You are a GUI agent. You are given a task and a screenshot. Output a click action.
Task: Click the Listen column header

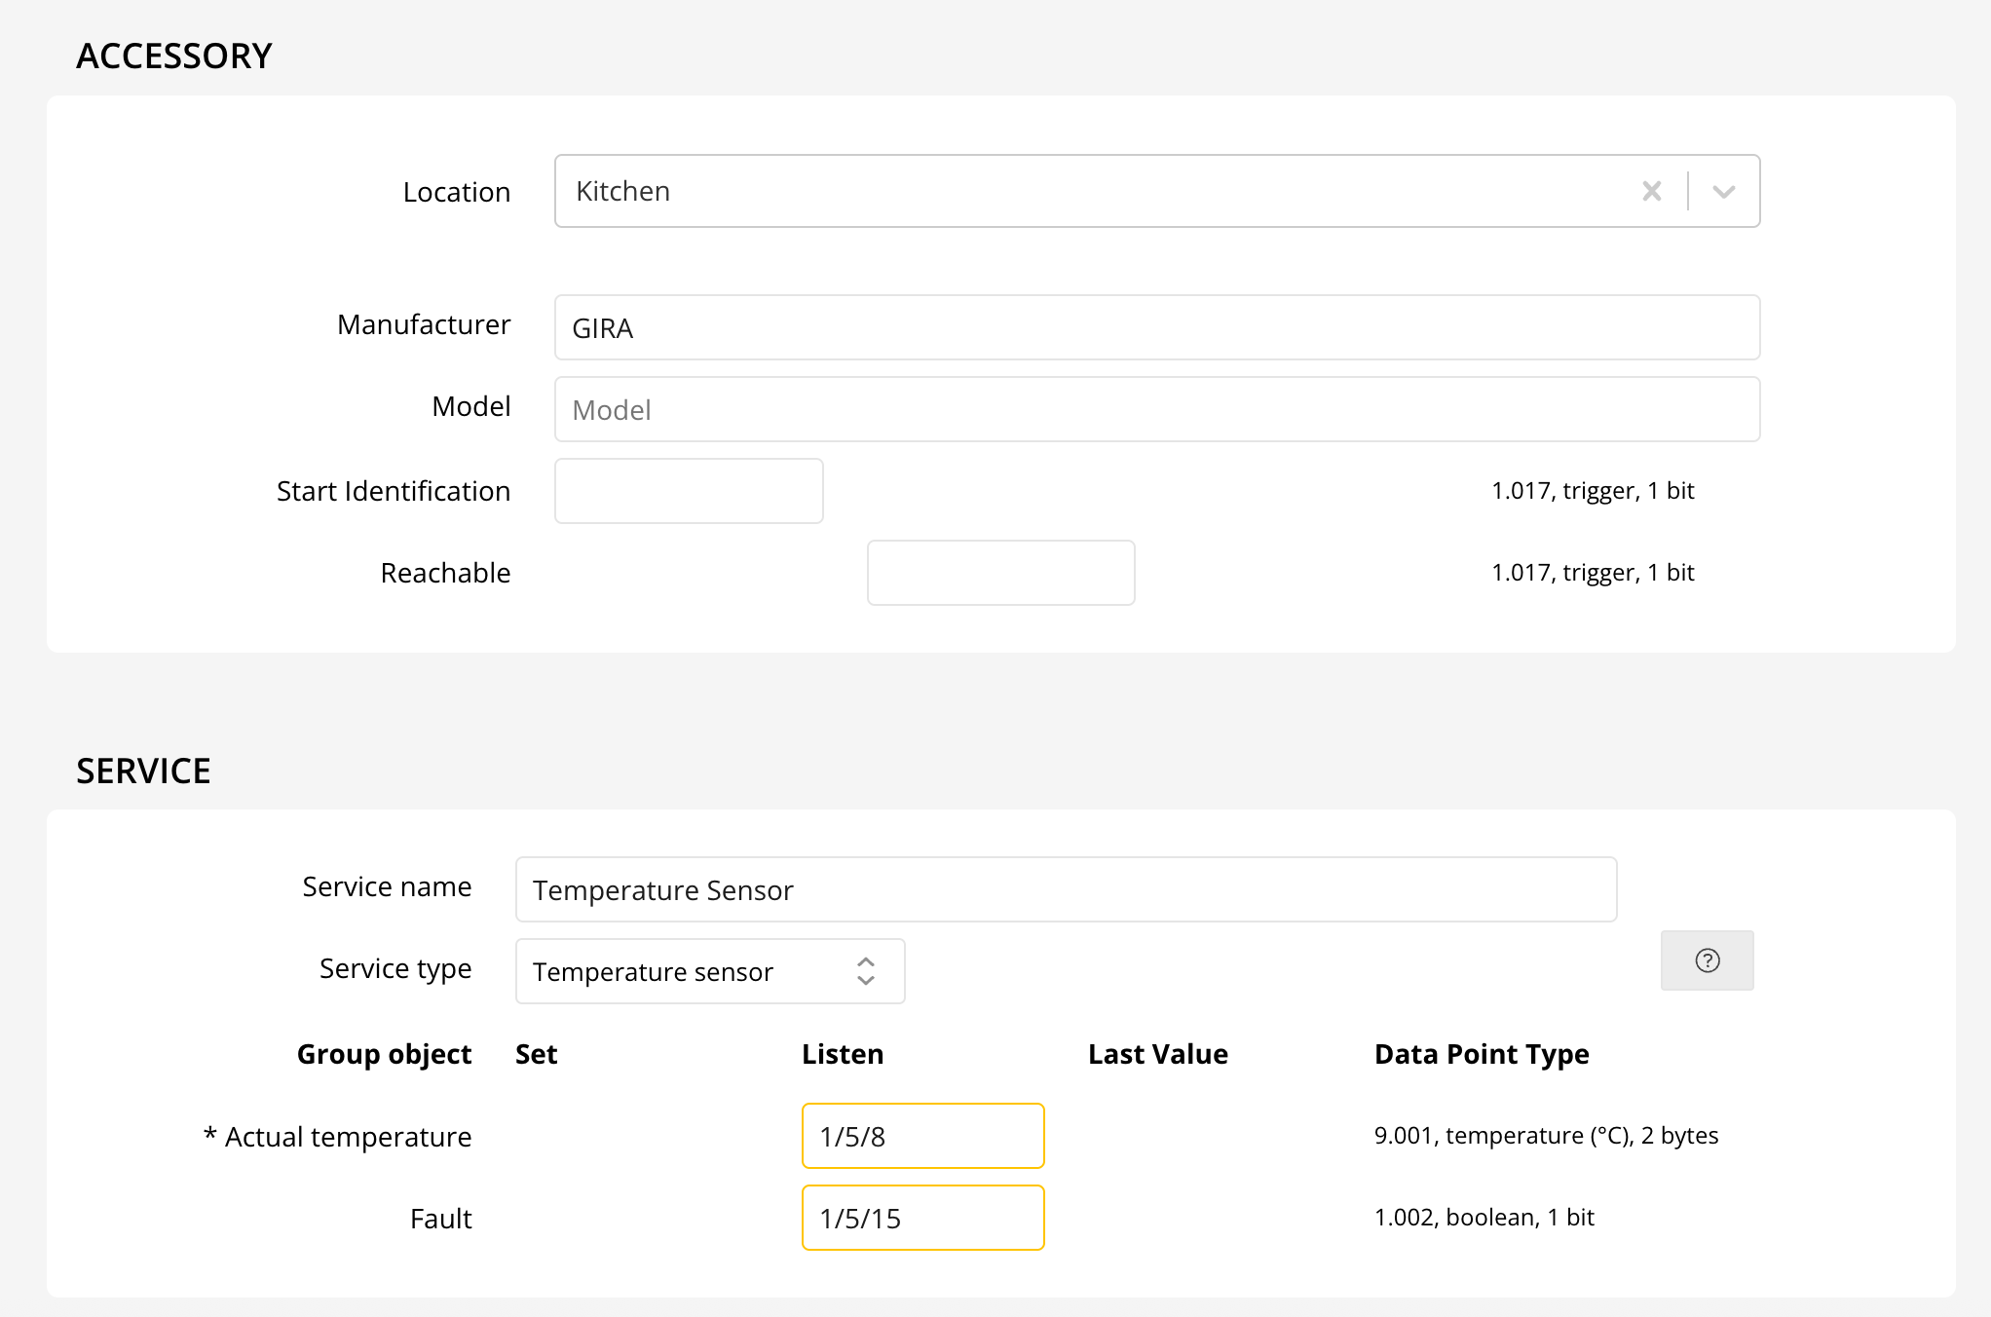click(x=843, y=1054)
